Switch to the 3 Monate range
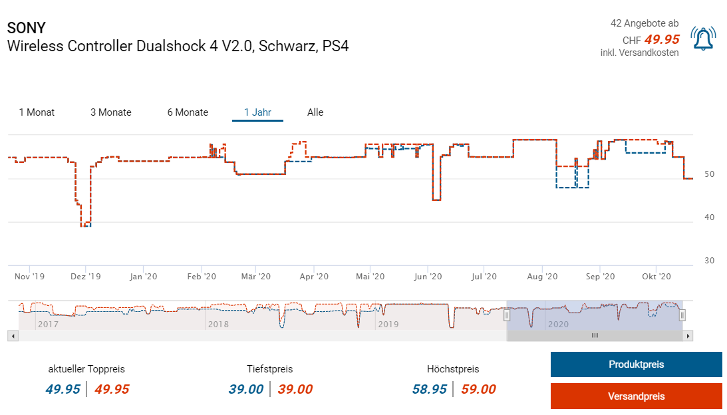 click(x=110, y=112)
